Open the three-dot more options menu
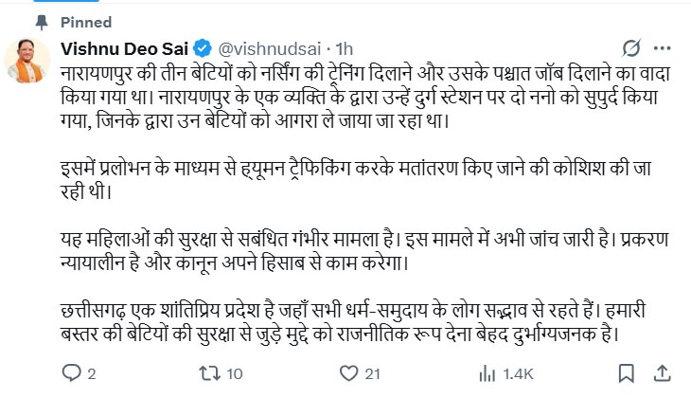This screenshot has width=691, height=398. 667,47
